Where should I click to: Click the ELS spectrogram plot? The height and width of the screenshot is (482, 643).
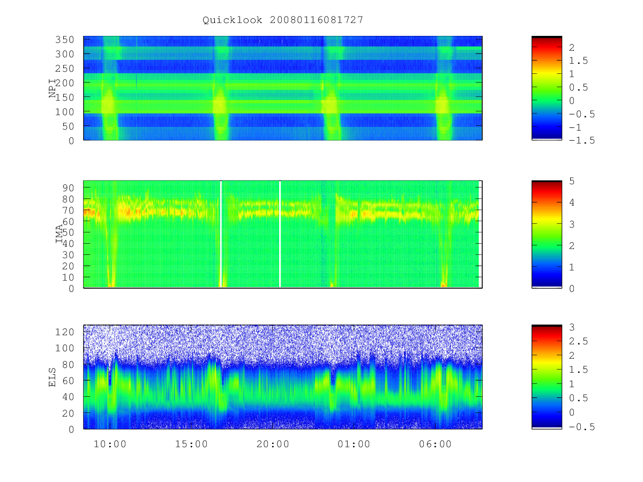(283, 377)
